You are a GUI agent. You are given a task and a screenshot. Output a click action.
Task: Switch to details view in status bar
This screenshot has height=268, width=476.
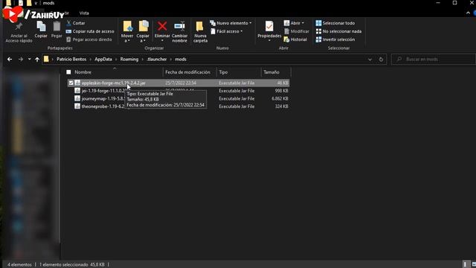pos(466,265)
